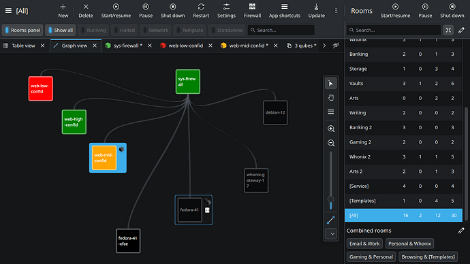Click Shut down in Rooms panel

pos(452,11)
